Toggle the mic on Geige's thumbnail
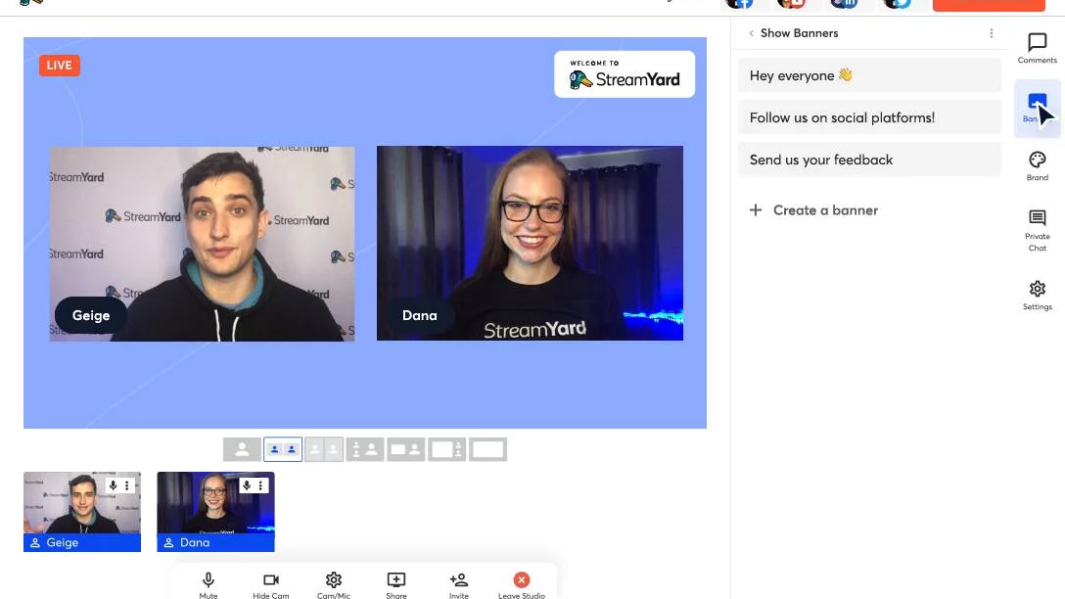This screenshot has height=599, width=1065. tap(113, 485)
